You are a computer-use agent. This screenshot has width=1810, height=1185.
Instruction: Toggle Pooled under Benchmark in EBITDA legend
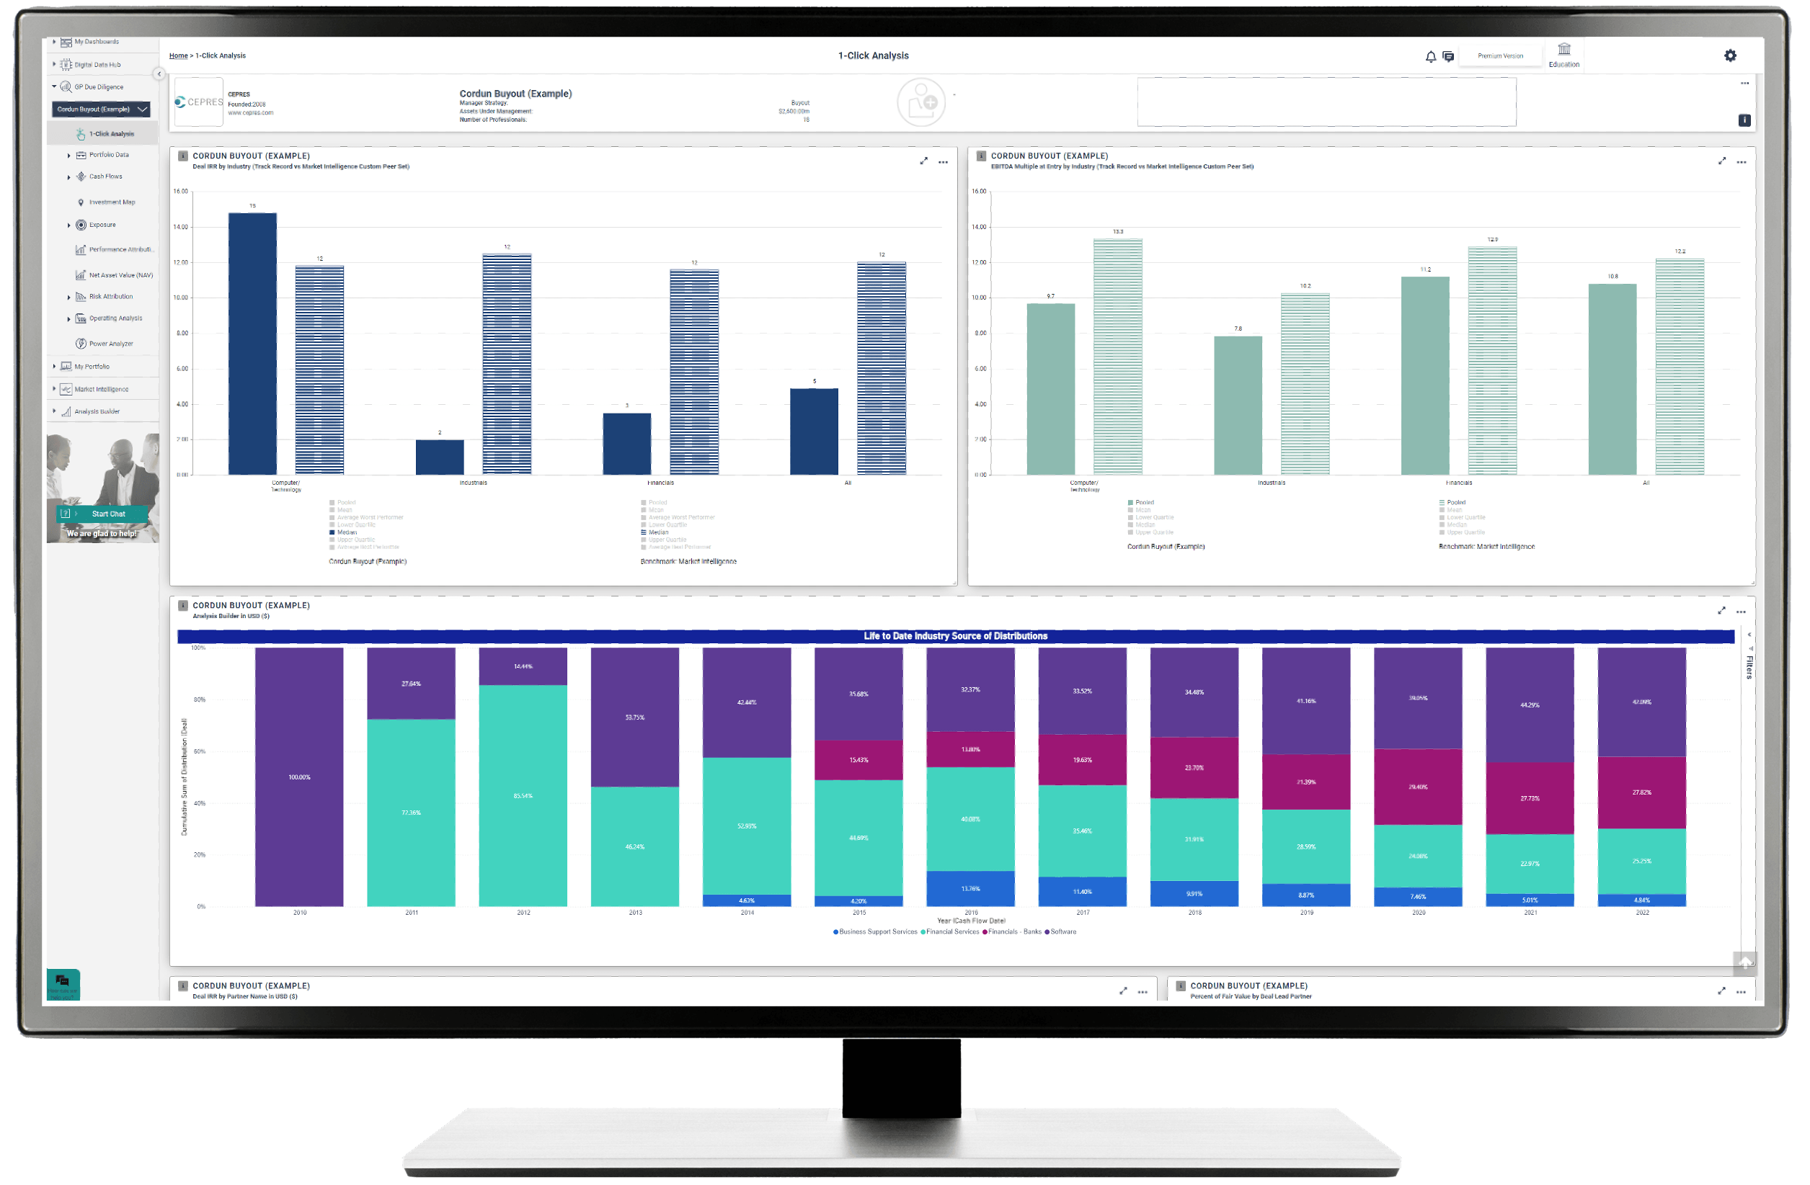[x=1452, y=502]
